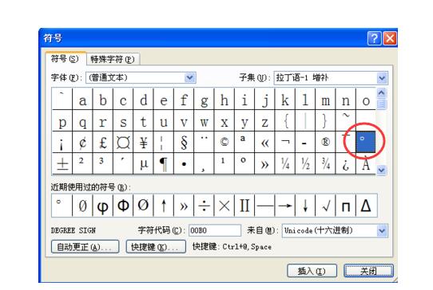Choose the one-quarter ¼ fraction
Image resolution: width=433 pixels, height=290 pixels.
(285, 163)
